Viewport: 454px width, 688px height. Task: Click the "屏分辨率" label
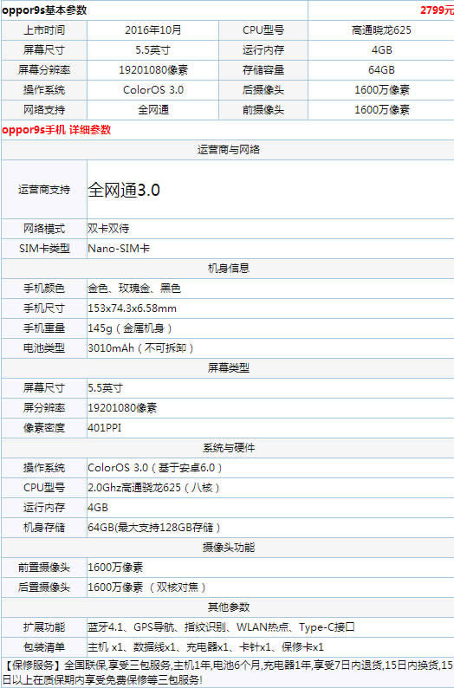click(44, 408)
